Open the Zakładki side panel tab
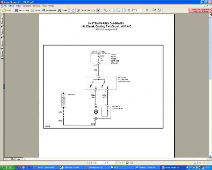212x170 pixels. 2,20
